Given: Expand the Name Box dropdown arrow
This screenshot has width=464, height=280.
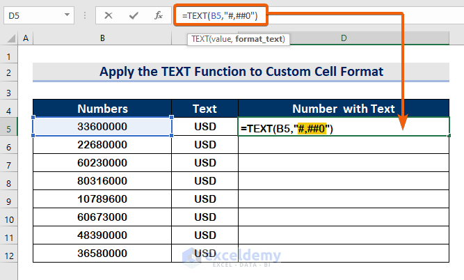Looking at the screenshot, I should click(67, 15).
